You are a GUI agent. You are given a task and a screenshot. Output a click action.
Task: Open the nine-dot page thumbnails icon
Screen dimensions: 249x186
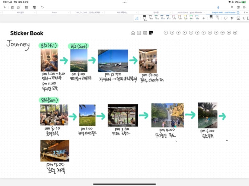[x=26, y=7]
